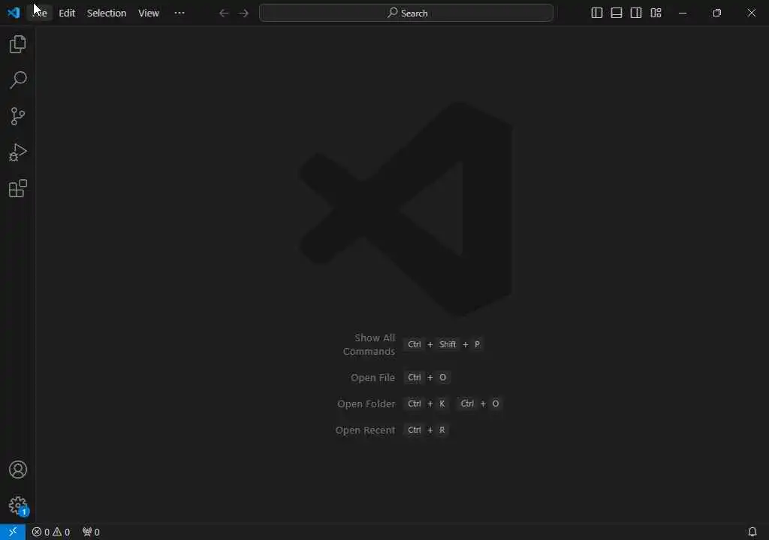Open the View menu
Screen dimensions: 769x540
149,13
